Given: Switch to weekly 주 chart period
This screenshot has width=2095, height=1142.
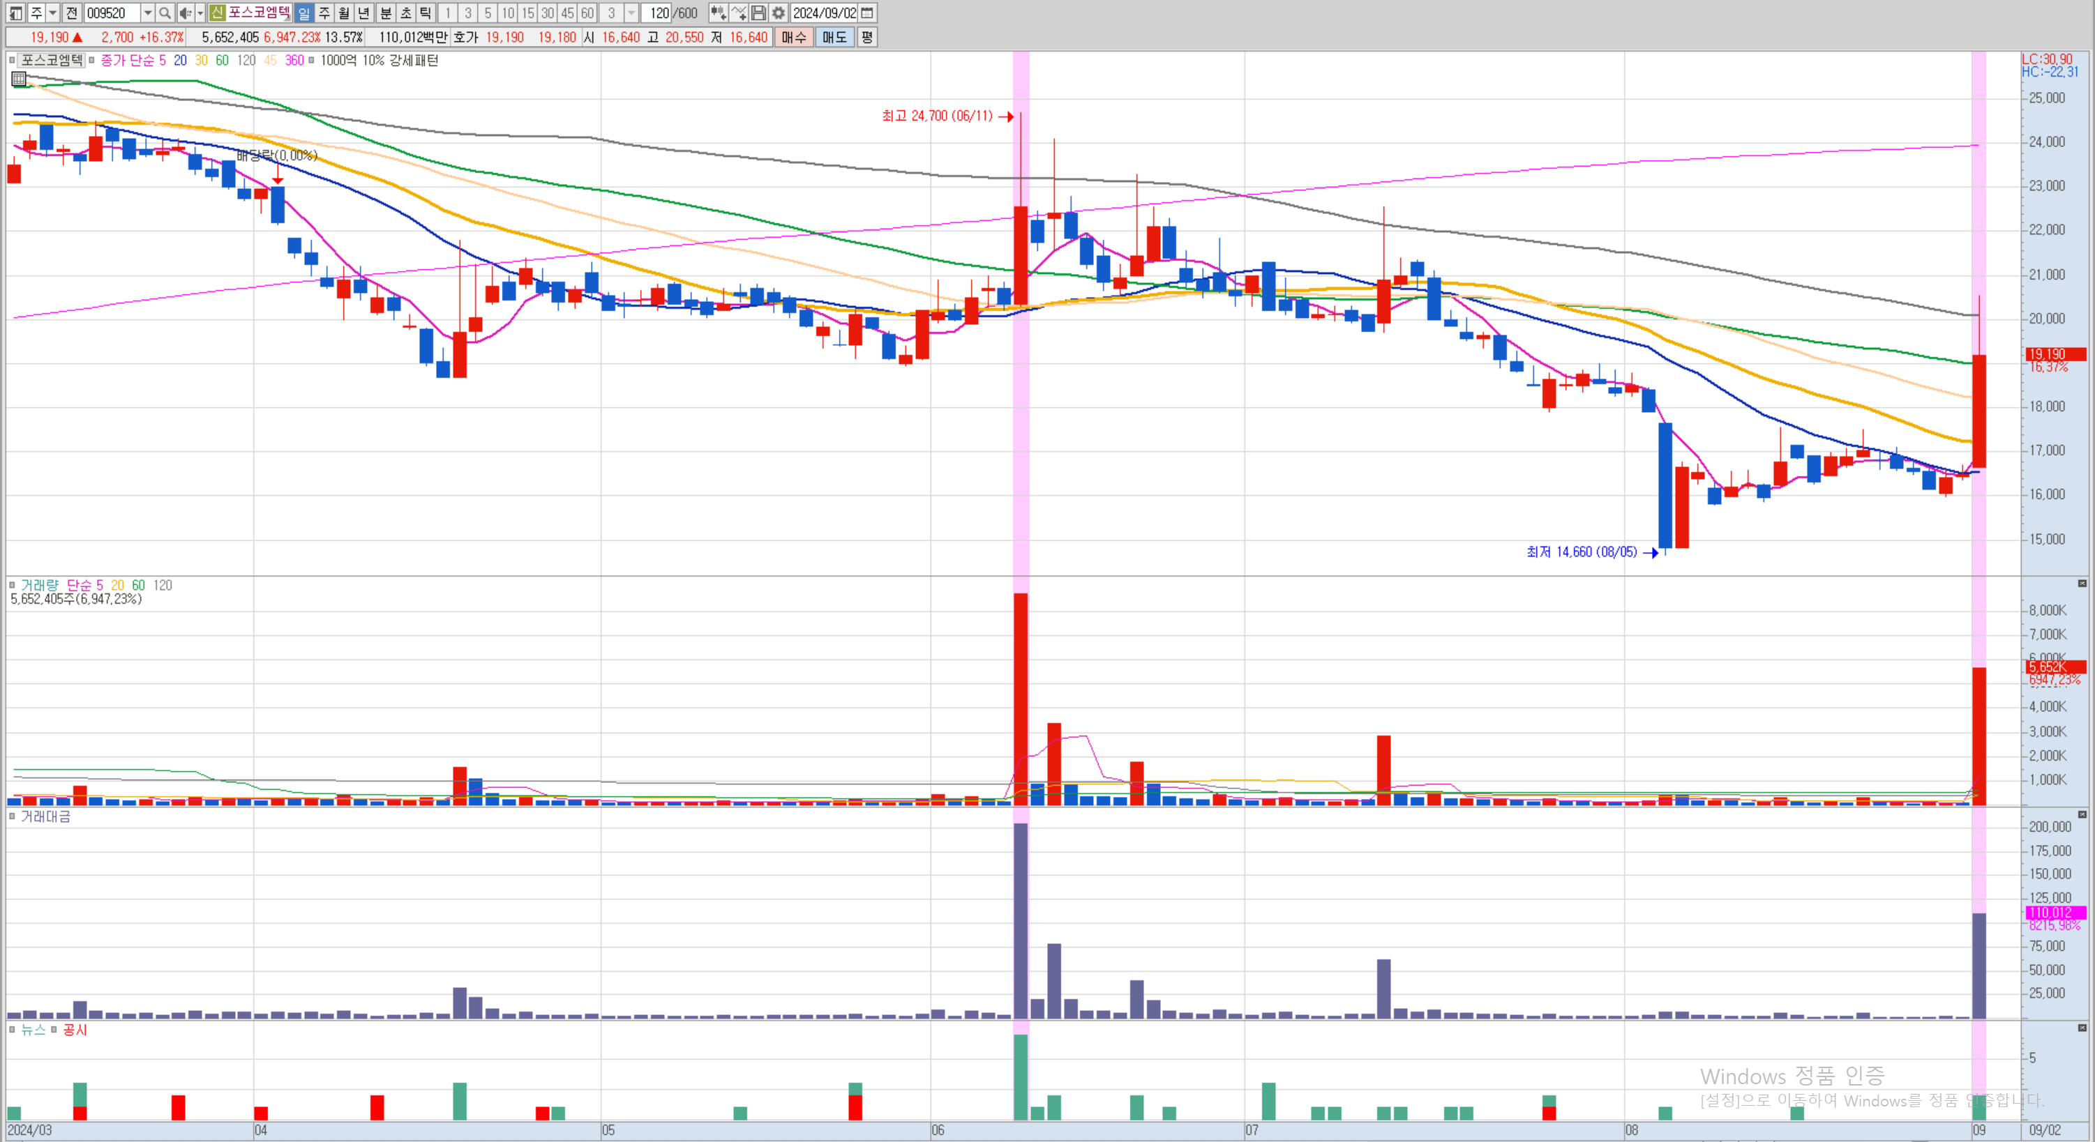Looking at the screenshot, I should 324,13.
